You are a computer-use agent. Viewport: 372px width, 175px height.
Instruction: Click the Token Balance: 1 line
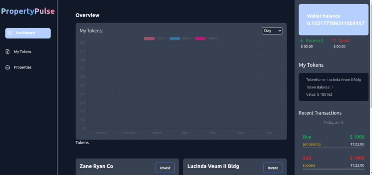(x=319, y=87)
